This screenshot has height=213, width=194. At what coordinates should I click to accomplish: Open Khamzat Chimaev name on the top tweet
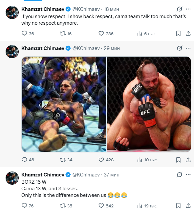coord(43,9)
